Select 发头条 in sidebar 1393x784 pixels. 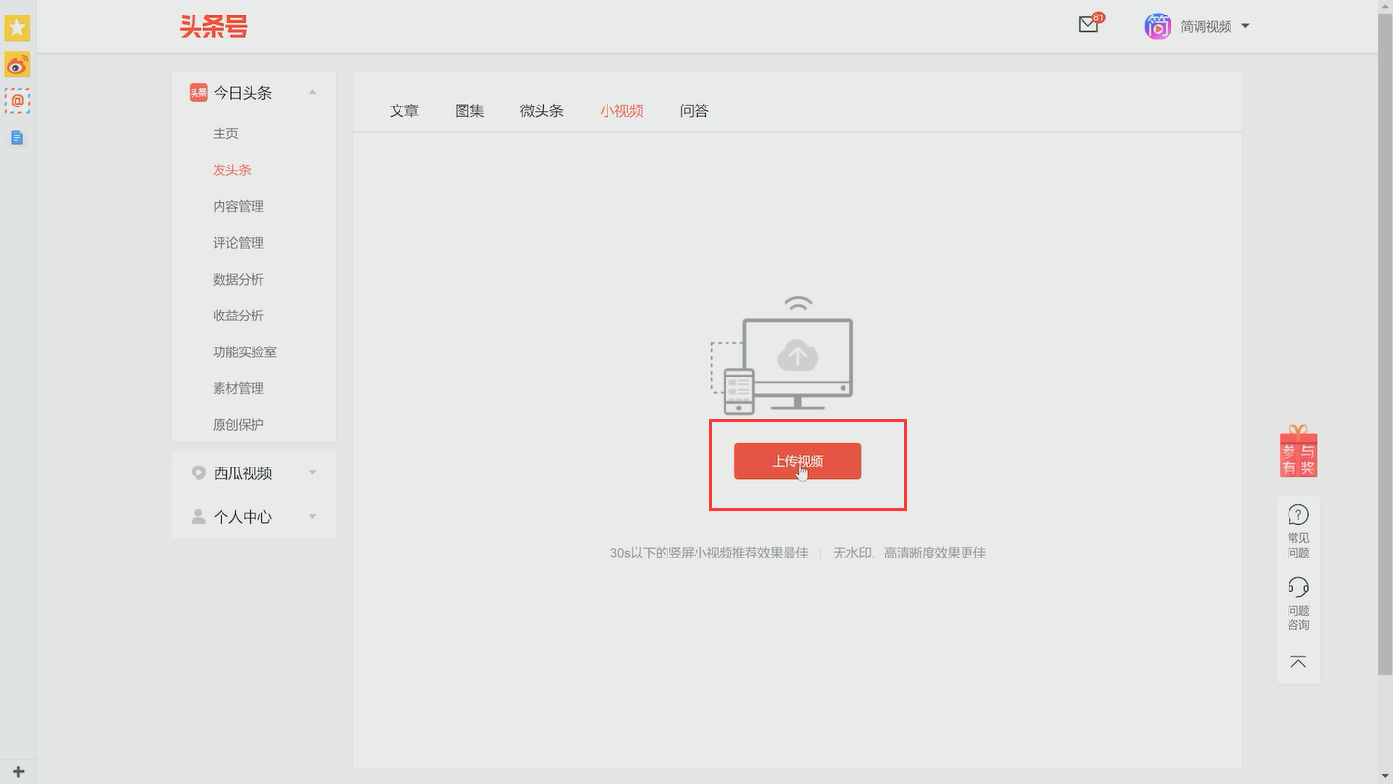[x=232, y=170]
